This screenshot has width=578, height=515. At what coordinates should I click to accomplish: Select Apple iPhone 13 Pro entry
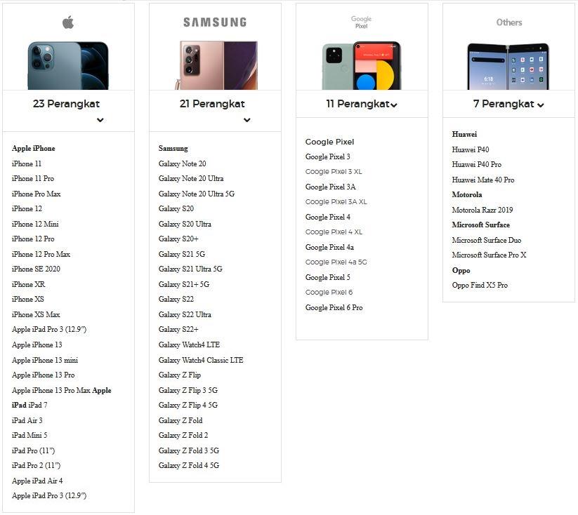pyautogui.click(x=43, y=375)
